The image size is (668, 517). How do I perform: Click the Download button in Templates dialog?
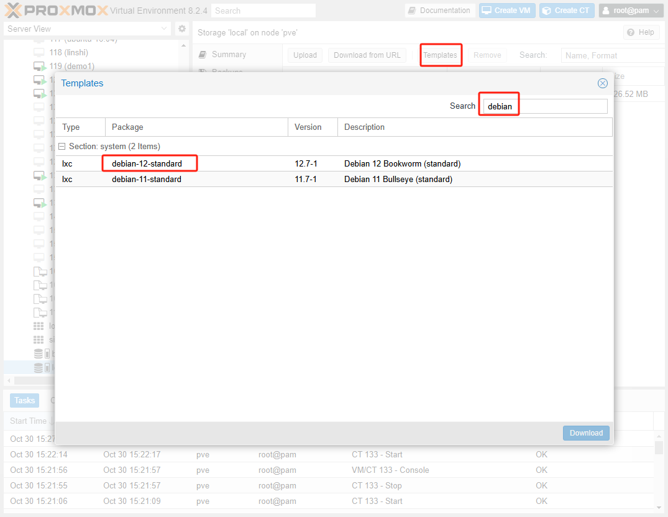(586, 432)
